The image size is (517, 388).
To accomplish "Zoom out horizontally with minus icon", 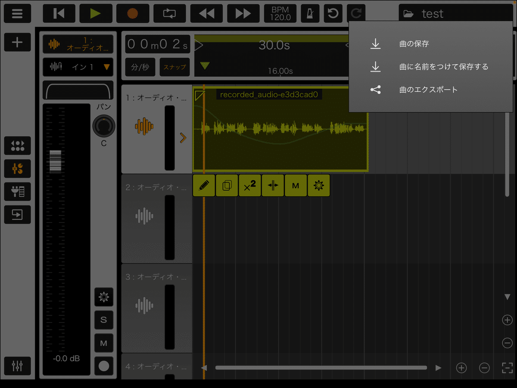I will click(484, 368).
